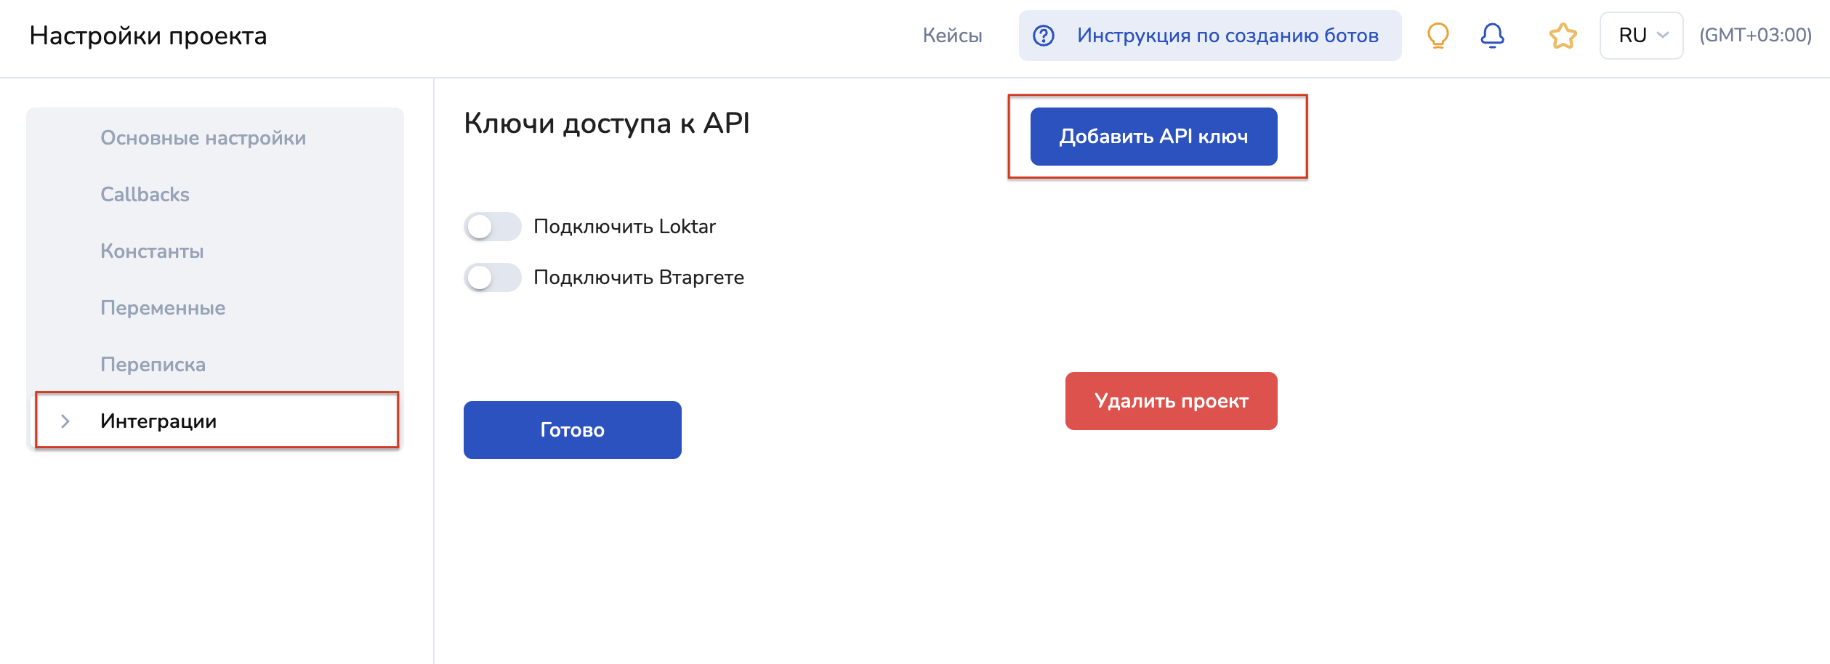Open Инструкция по созданию ботов link
Viewport: 1830px width, 664px height.
(1227, 36)
